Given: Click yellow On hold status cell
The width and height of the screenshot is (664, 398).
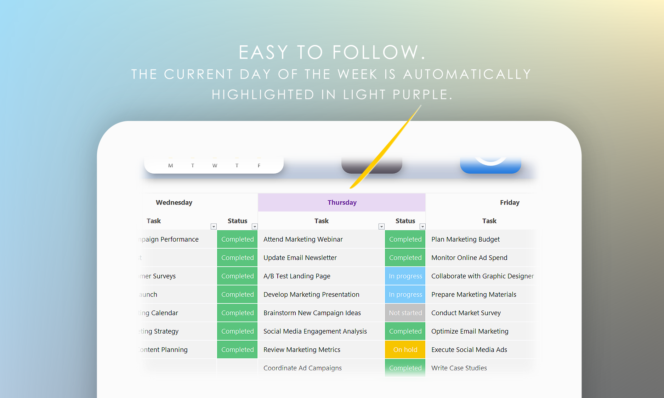Looking at the screenshot, I should (405, 350).
